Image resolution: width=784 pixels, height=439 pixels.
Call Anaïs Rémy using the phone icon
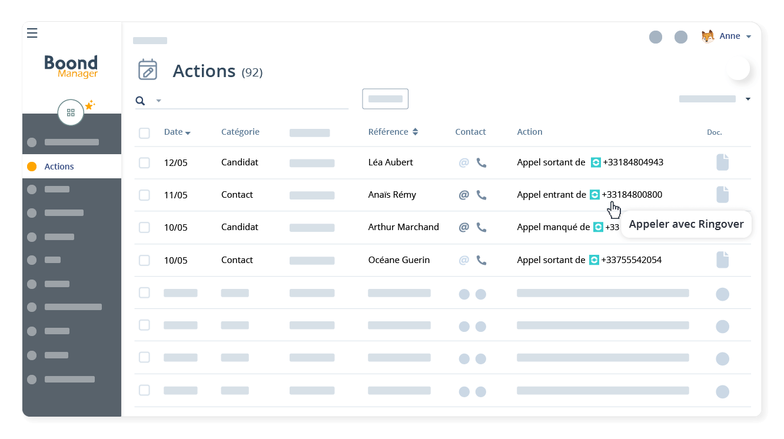click(x=481, y=195)
